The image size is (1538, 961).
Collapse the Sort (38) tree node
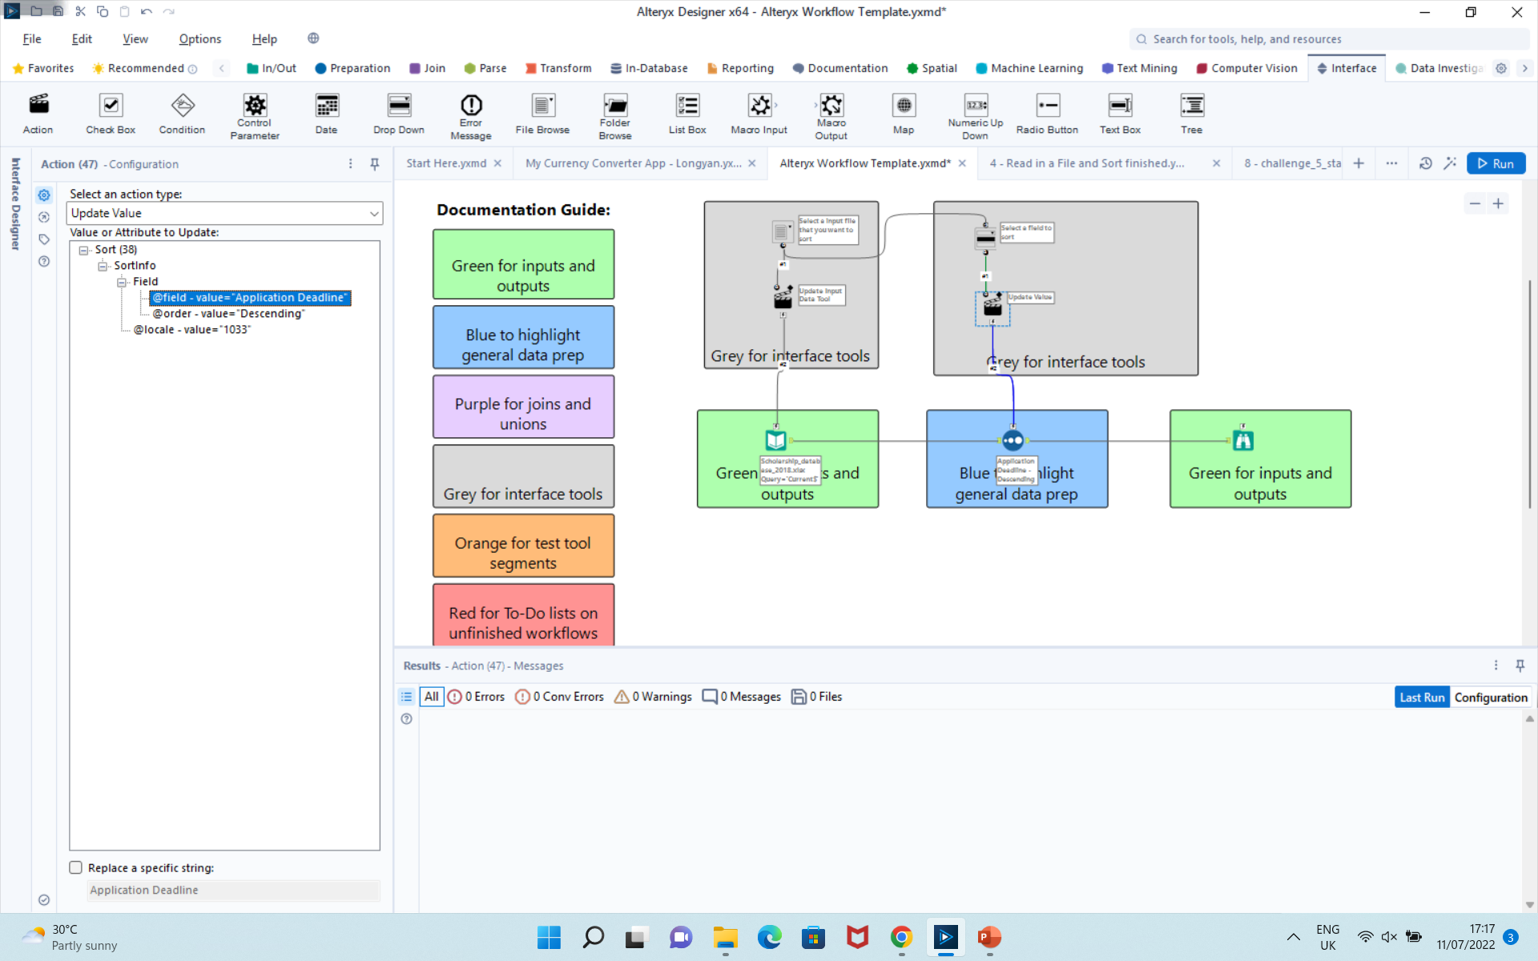coord(83,250)
